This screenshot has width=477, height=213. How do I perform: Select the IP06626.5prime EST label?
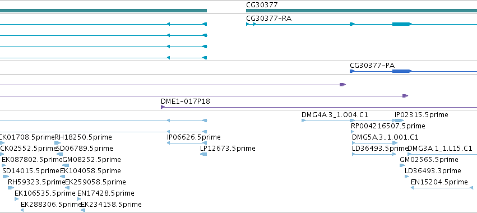(194, 137)
